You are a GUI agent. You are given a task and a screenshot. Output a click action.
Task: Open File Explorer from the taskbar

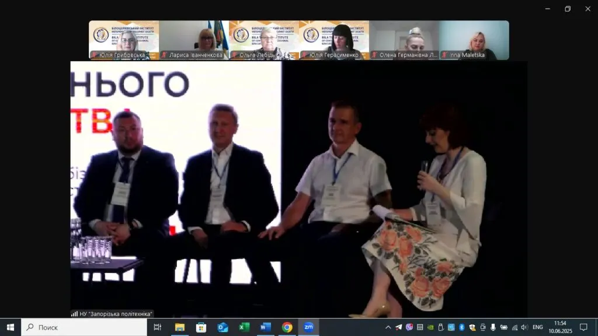pyautogui.click(x=179, y=327)
